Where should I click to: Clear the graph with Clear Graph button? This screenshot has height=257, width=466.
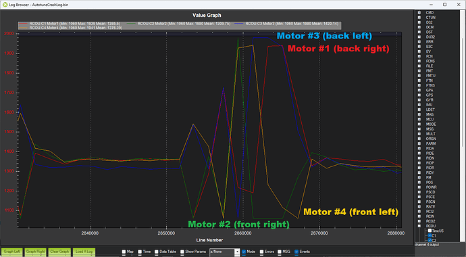(59, 252)
